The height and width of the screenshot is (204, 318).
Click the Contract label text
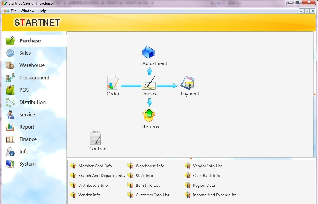coord(98,149)
